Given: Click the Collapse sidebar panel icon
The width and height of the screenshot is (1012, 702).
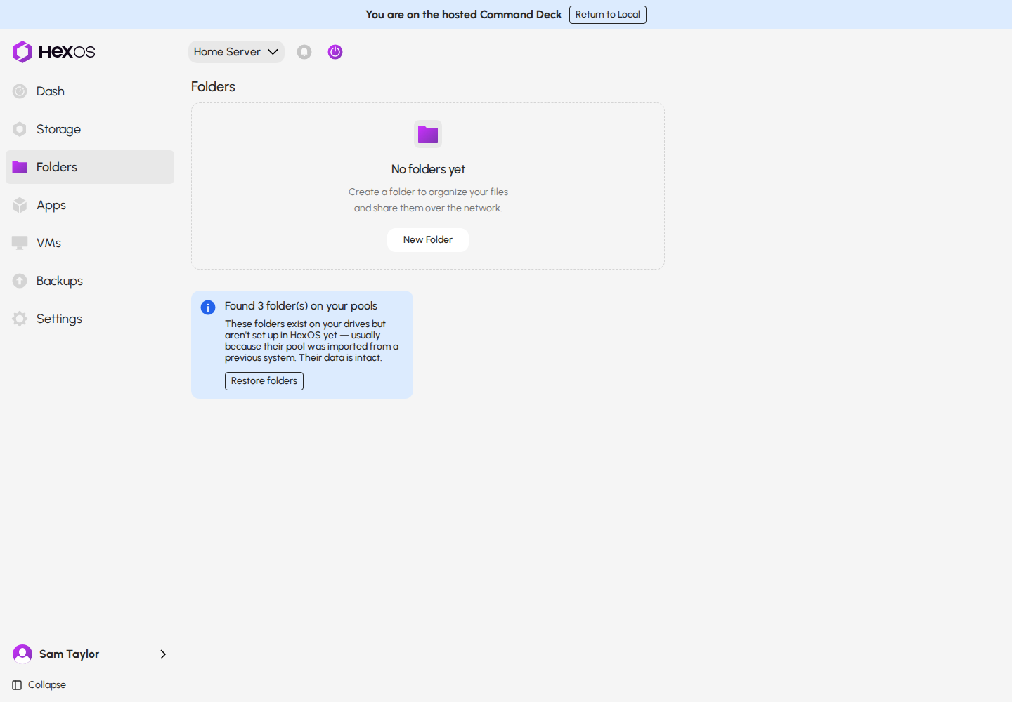Looking at the screenshot, I should 17,685.
